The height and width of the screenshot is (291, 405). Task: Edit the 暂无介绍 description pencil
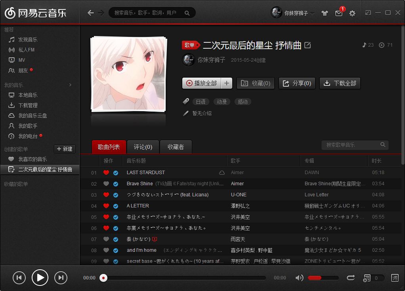click(186, 113)
